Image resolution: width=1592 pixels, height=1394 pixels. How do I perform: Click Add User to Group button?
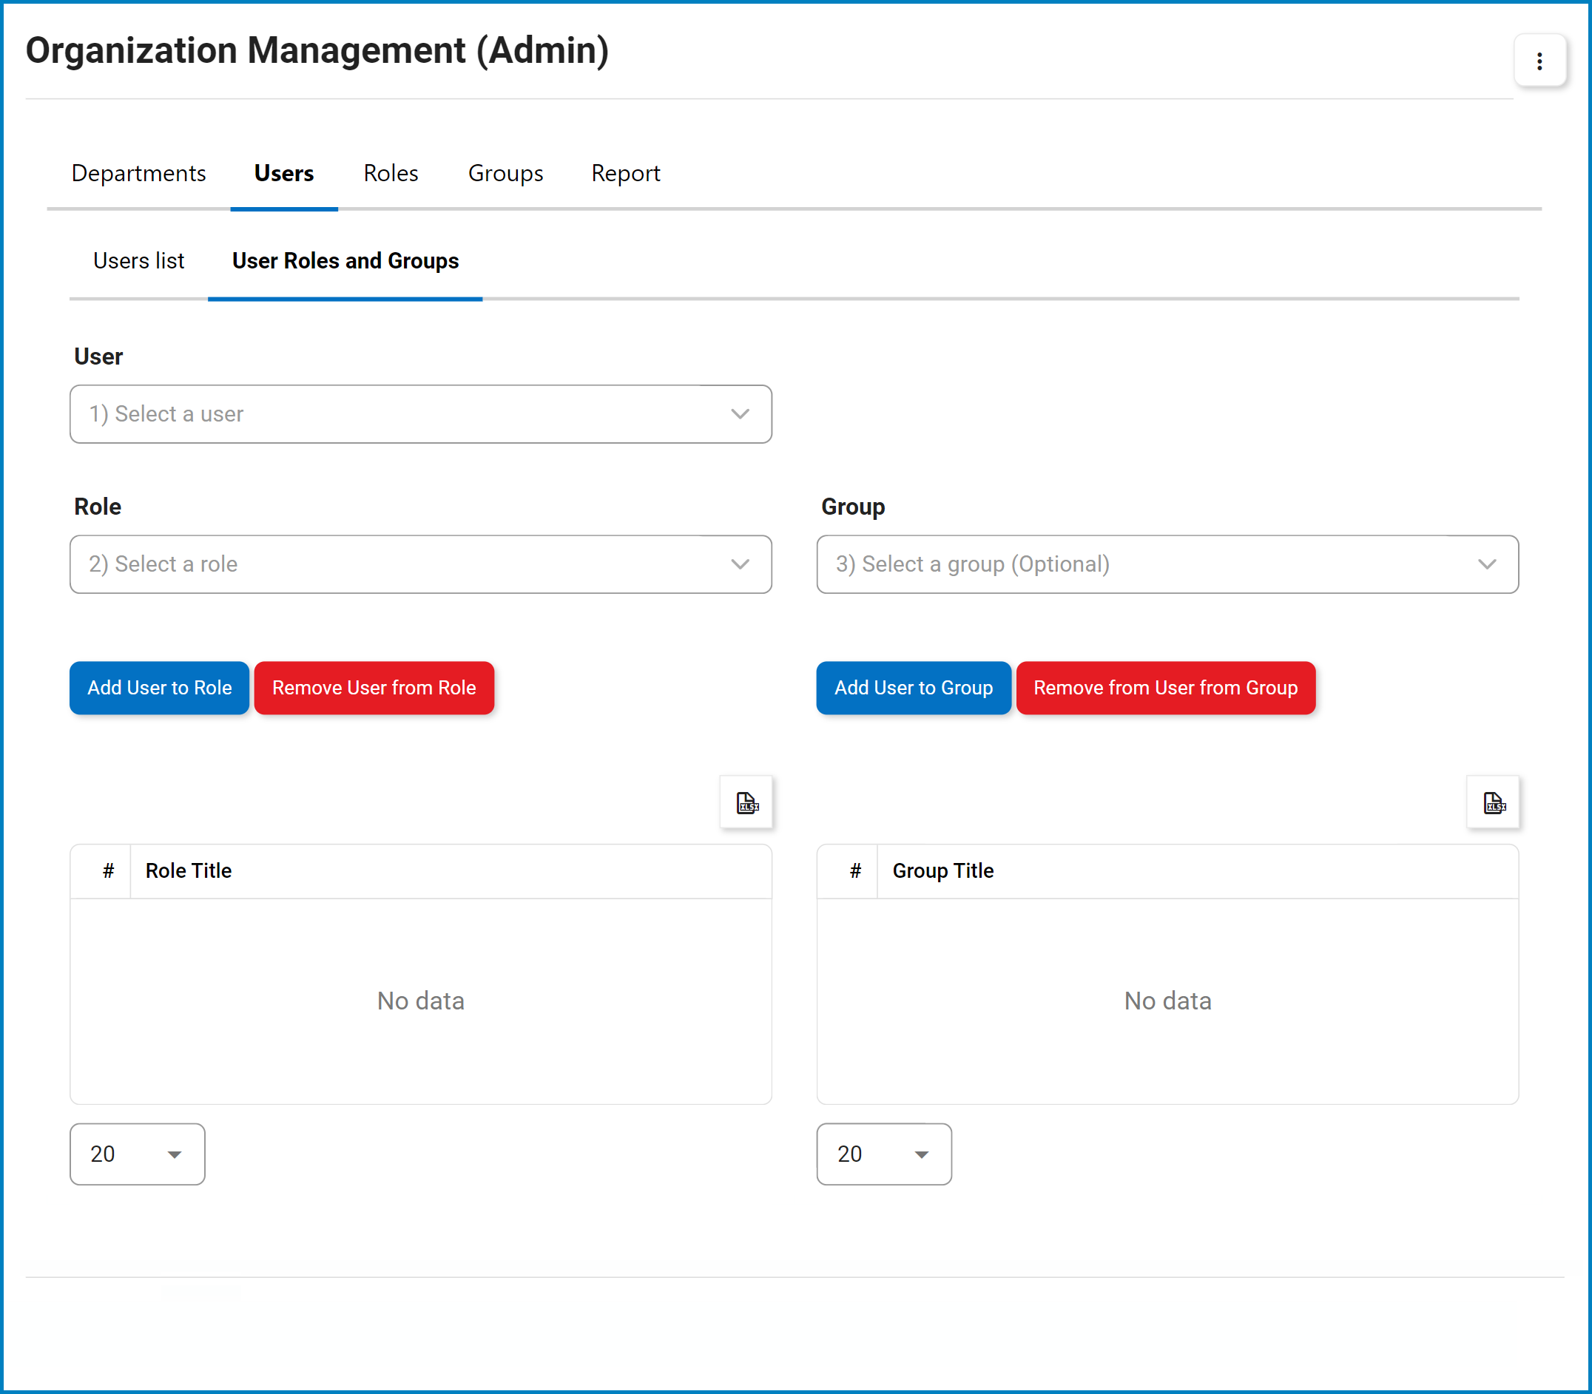(x=914, y=688)
